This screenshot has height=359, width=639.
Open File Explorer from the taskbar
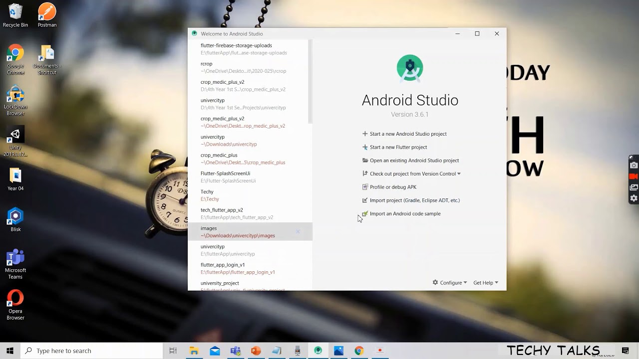click(194, 351)
